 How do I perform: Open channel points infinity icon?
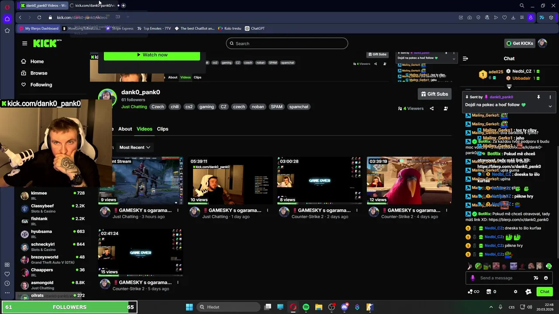(x=473, y=292)
